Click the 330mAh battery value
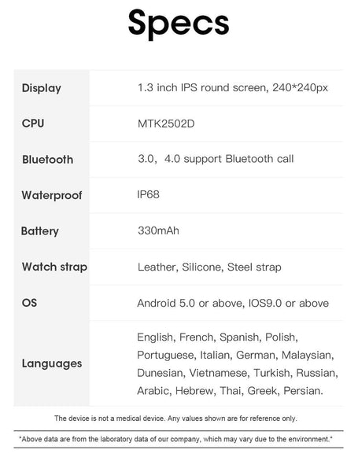The image size is (358, 472). coord(158,230)
